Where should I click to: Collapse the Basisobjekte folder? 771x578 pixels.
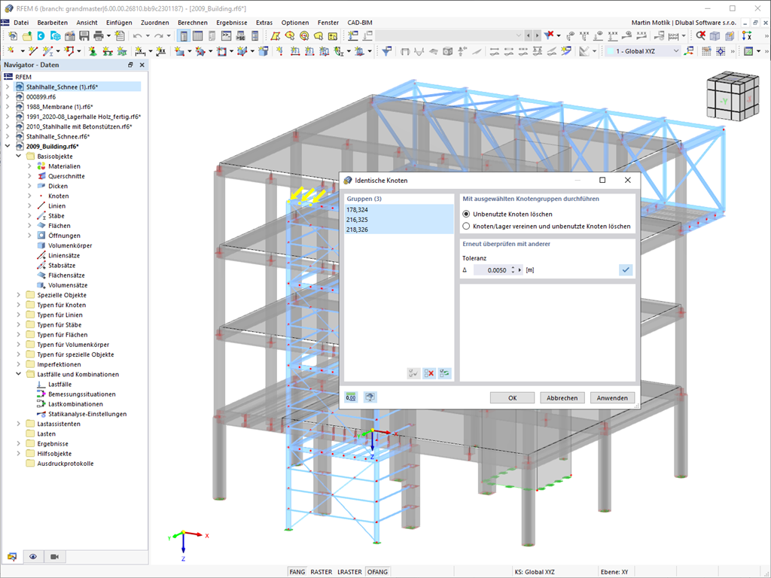19,157
